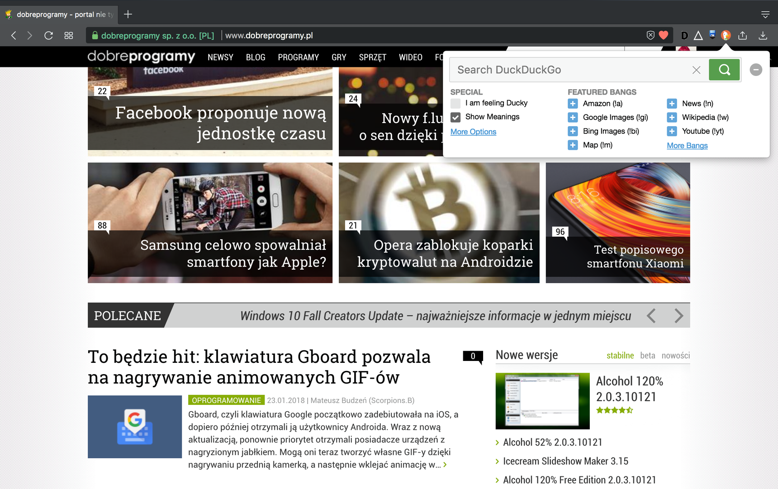Expand the News (!n) plus icon
Screen dimensions: 778x489
coord(672,104)
